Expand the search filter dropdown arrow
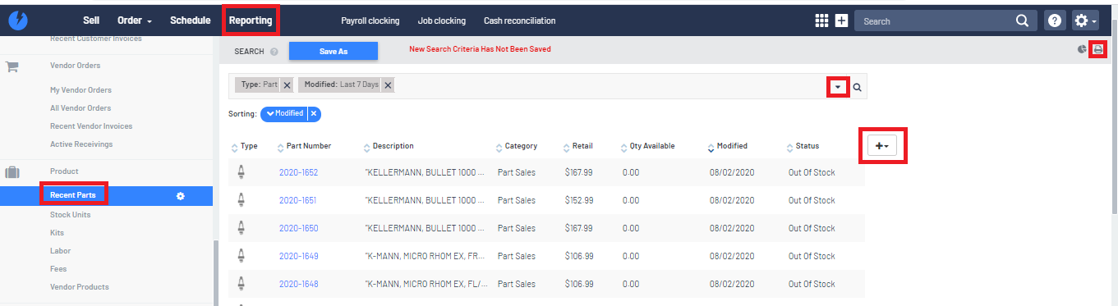 coord(838,87)
